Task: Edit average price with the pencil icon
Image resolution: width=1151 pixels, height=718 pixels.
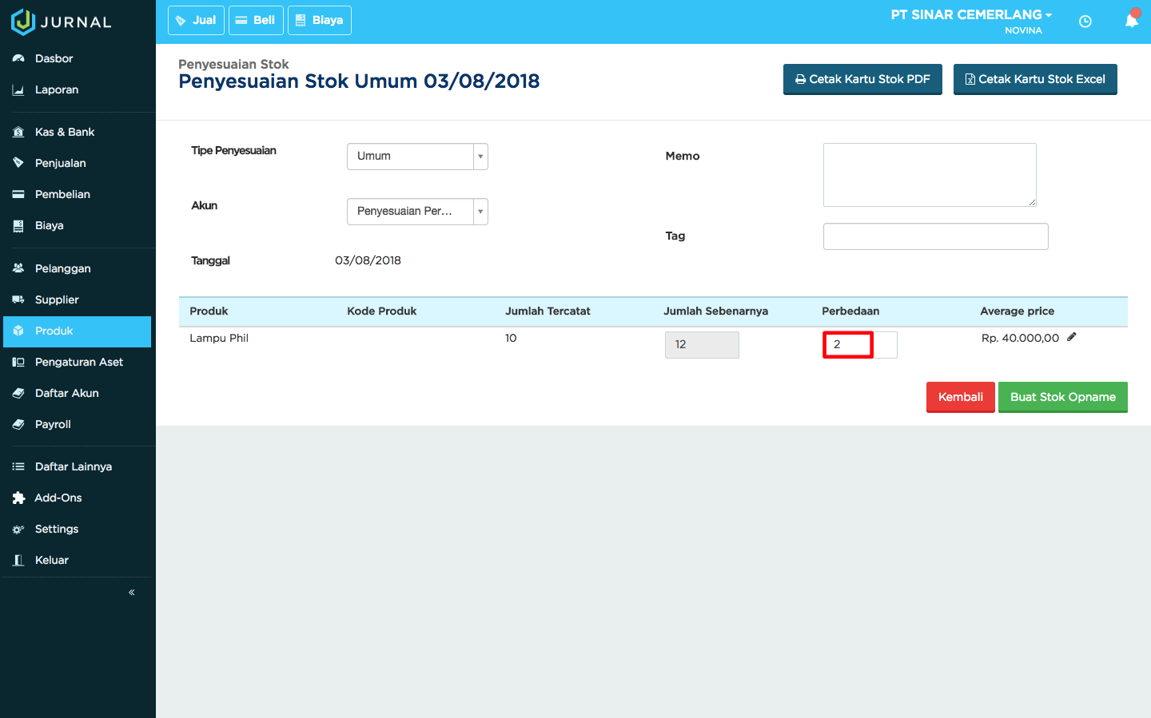Action: click(1072, 337)
